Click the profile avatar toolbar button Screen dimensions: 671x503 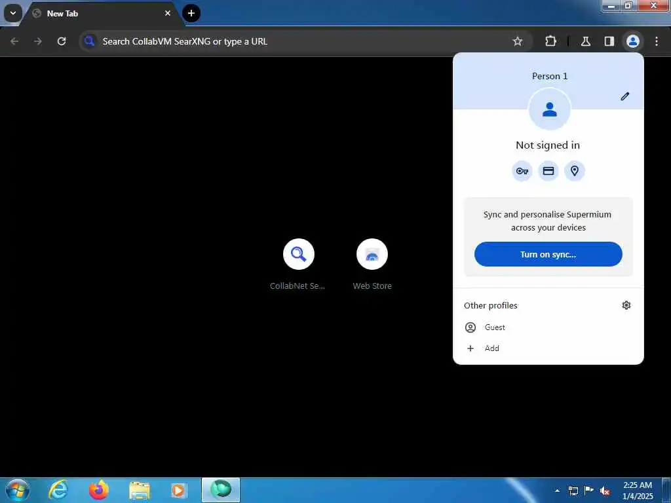coord(632,41)
